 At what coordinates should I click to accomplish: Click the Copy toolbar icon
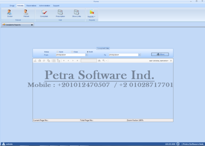coord(49,61)
